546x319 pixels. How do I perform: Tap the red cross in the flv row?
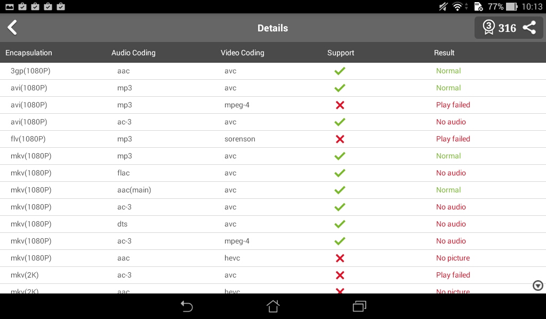pyautogui.click(x=340, y=139)
